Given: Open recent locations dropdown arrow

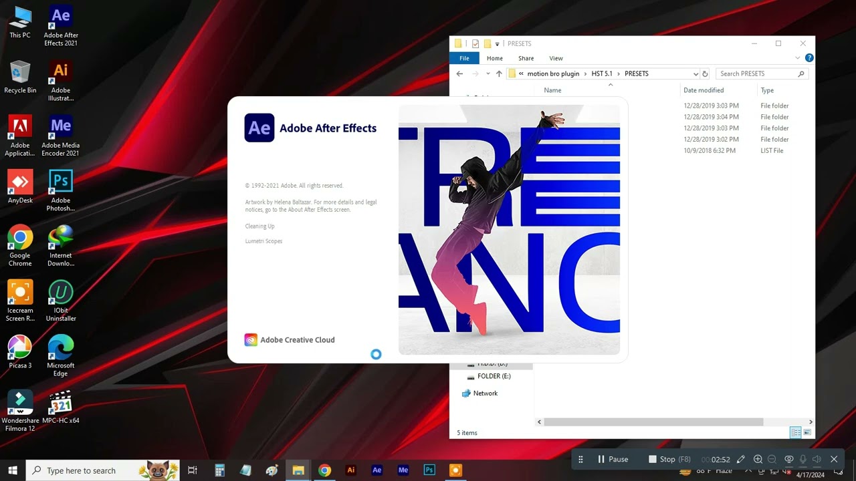Looking at the screenshot, I should click(x=488, y=73).
